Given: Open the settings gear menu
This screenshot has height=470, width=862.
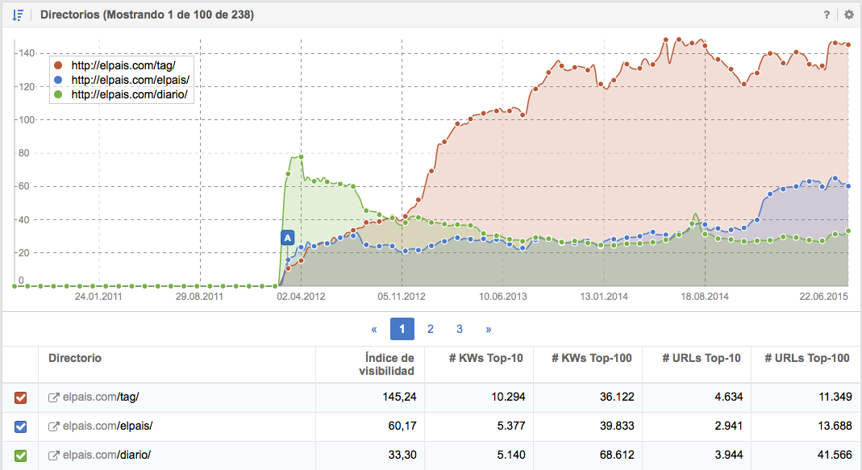Looking at the screenshot, I should tap(848, 15).
